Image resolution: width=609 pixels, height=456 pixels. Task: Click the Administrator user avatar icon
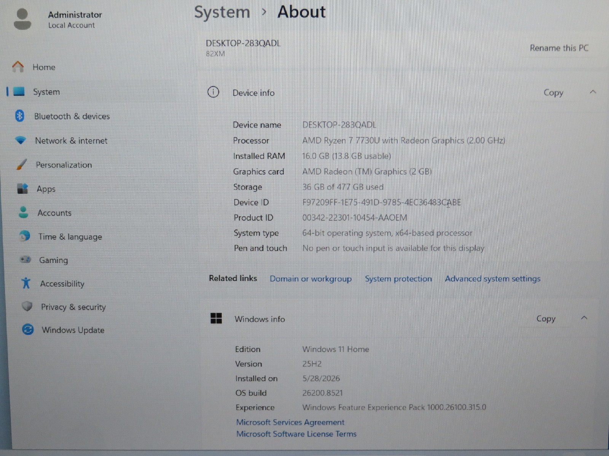[x=22, y=19]
